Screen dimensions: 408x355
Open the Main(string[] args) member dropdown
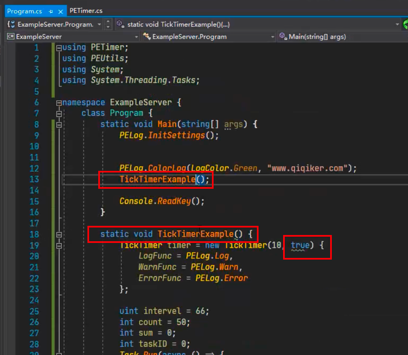coord(317,37)
